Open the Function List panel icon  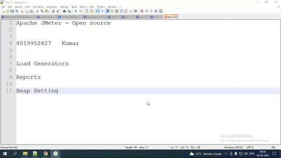(126, 11)
